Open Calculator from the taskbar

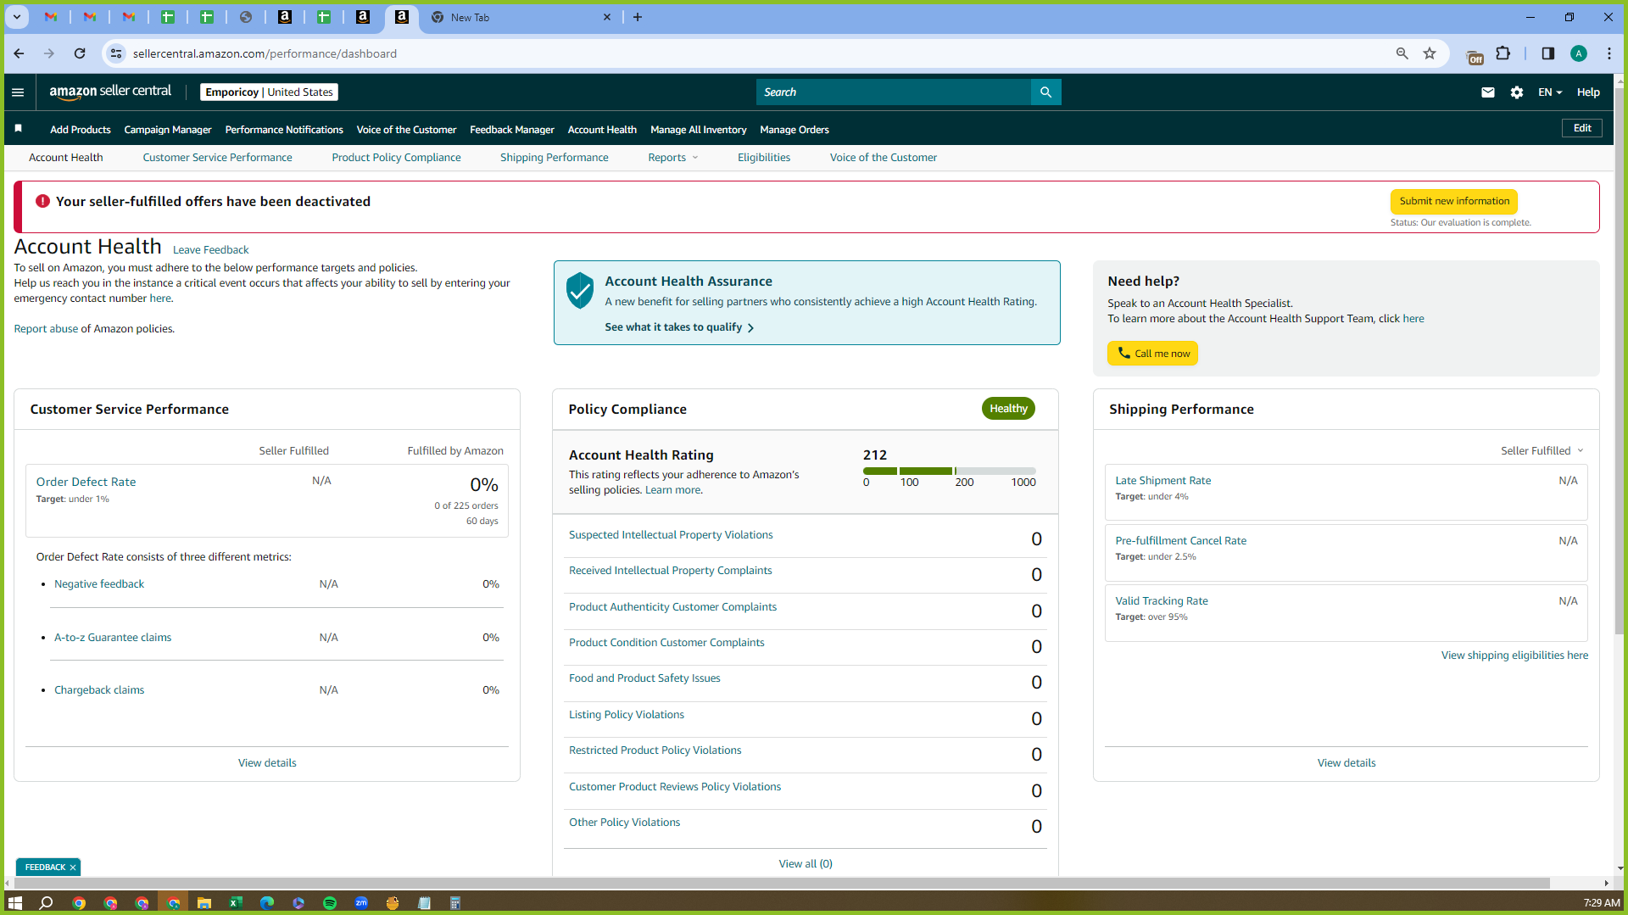455,903
